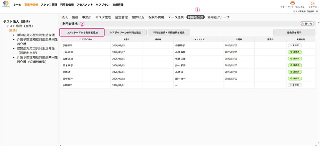Select 連携4 in the facility tree

click(x=13, y=31)
